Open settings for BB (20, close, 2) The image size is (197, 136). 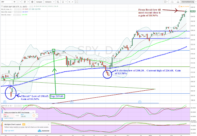(17, 9)
